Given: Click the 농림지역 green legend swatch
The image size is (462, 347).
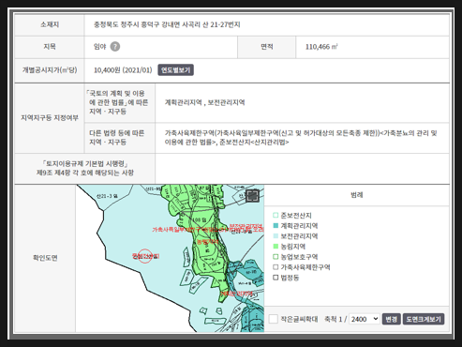Looking at the screenshot, I should click(276, 247).
